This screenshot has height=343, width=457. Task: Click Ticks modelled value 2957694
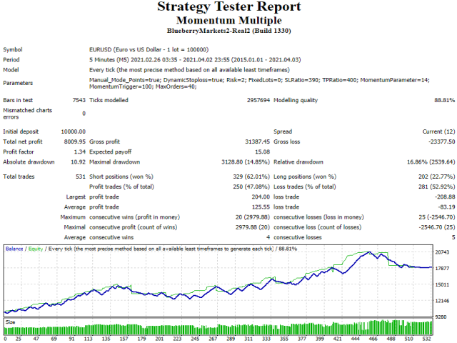coord(258,100)
